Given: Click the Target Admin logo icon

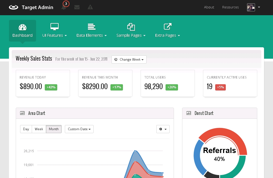Looking at the screenshot, I should point(14,7).
